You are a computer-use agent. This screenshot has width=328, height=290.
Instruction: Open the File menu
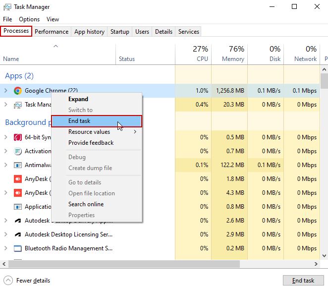tap(7, 19)
